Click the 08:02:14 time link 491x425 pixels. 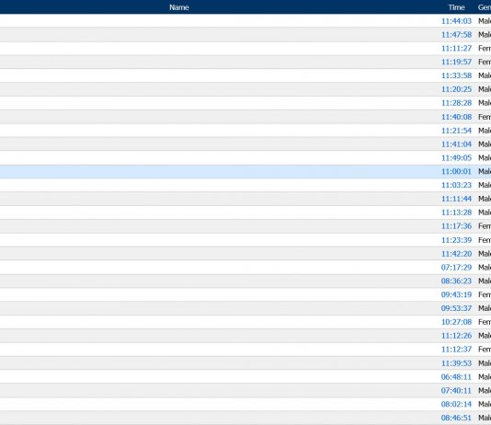coord(456,404)
